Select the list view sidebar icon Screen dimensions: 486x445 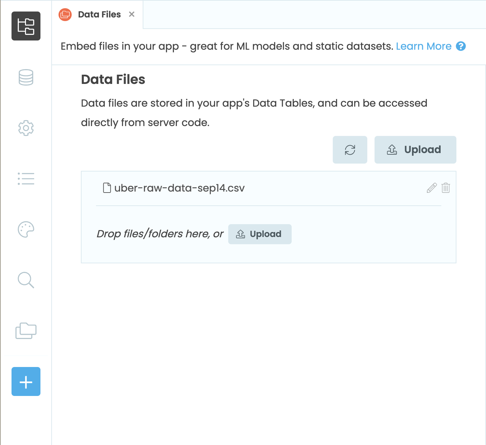click(x=26, y=179)
